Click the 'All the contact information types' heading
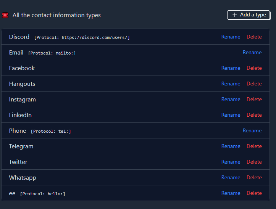This screenshot has height=209, width=276. click(x=56, y=15)
